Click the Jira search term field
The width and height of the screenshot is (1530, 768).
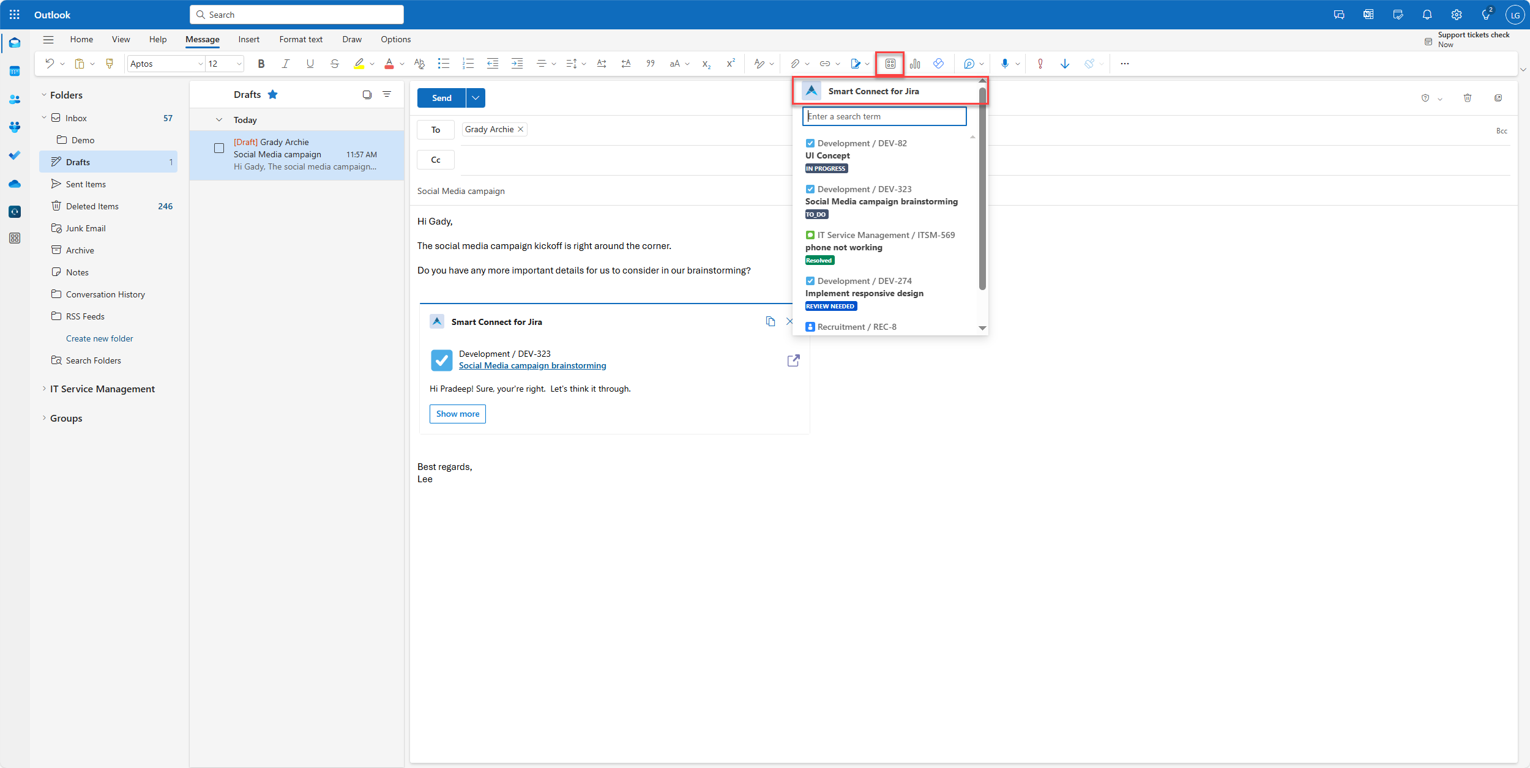(x=884, y=116)
